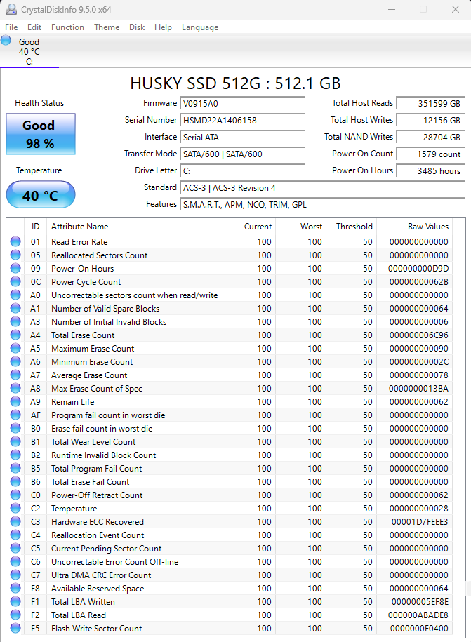Click the status orb for Available Reserved Space

[15, 588]
